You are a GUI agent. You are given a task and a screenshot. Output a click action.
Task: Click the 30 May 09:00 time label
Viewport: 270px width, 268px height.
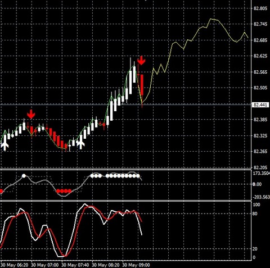pyautogui.click(x=136, y=265)
